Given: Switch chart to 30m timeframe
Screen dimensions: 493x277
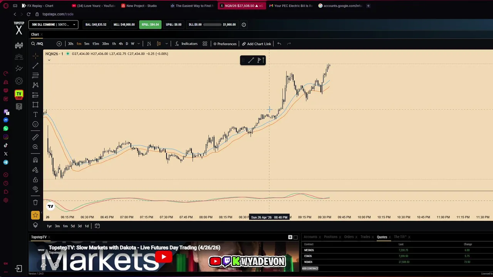Looking at the screenshot, I should 105,44.
